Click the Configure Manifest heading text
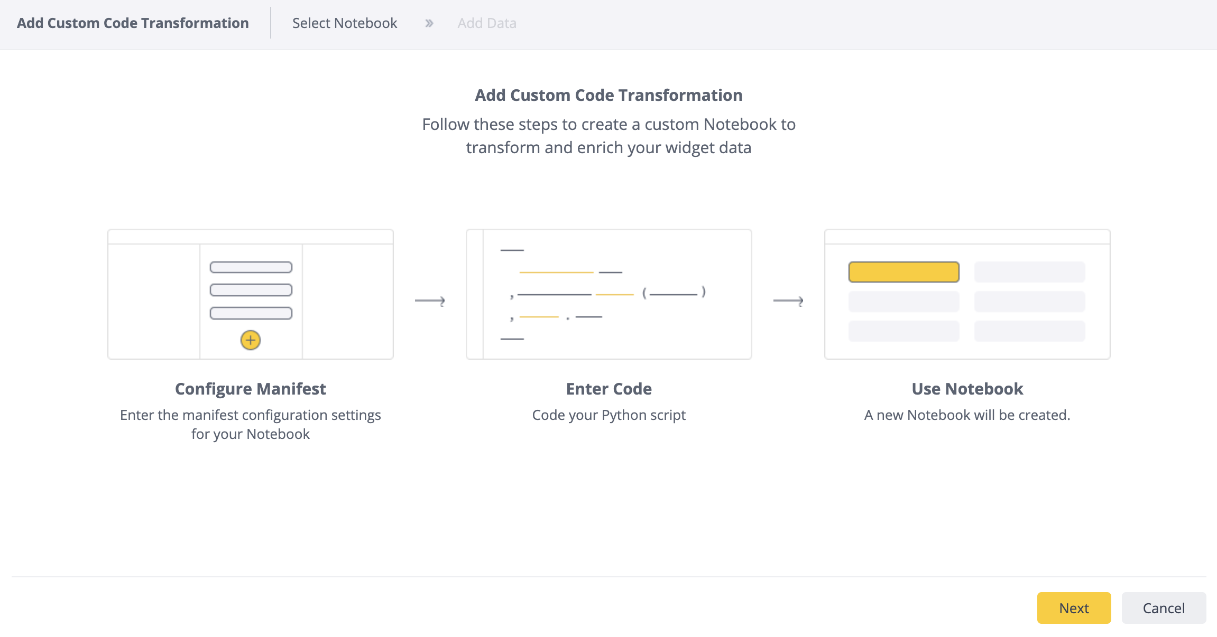This screenshot has width=1217, height=637. pyautogui.click(x=250, y=388)
